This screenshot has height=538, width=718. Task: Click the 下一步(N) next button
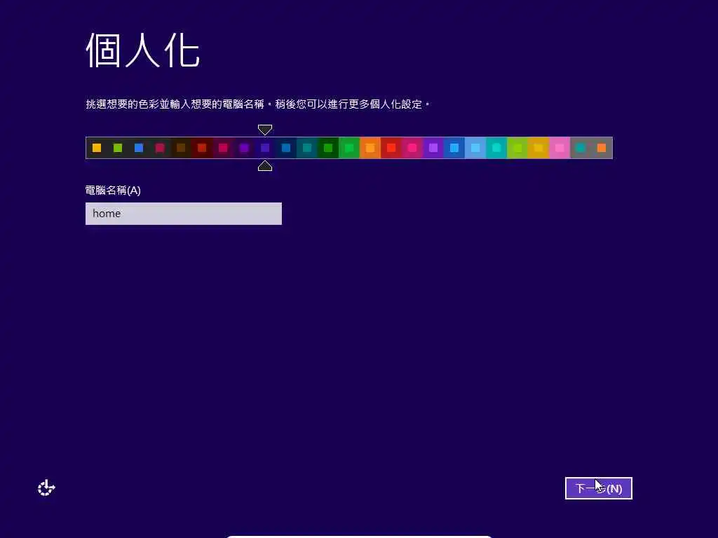[x=599, y=488]
